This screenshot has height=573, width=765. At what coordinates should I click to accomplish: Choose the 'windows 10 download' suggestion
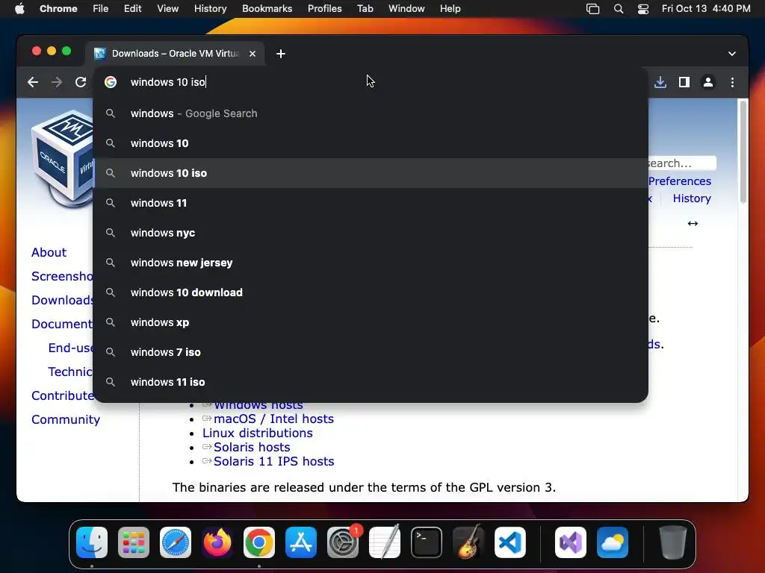[371, 292]
